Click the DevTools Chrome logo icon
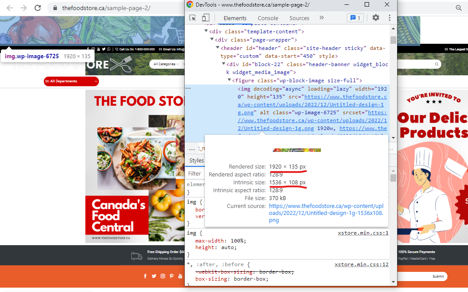 (x=190, y=4)
